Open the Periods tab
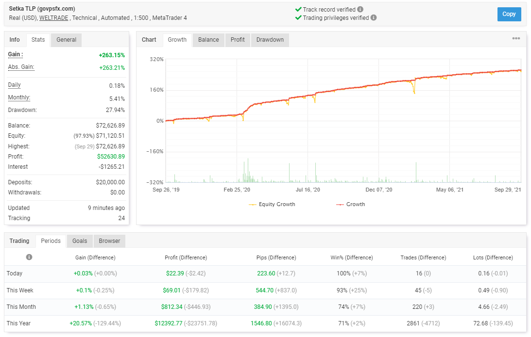This screenshot has width=531, height=337. point(51,241)
